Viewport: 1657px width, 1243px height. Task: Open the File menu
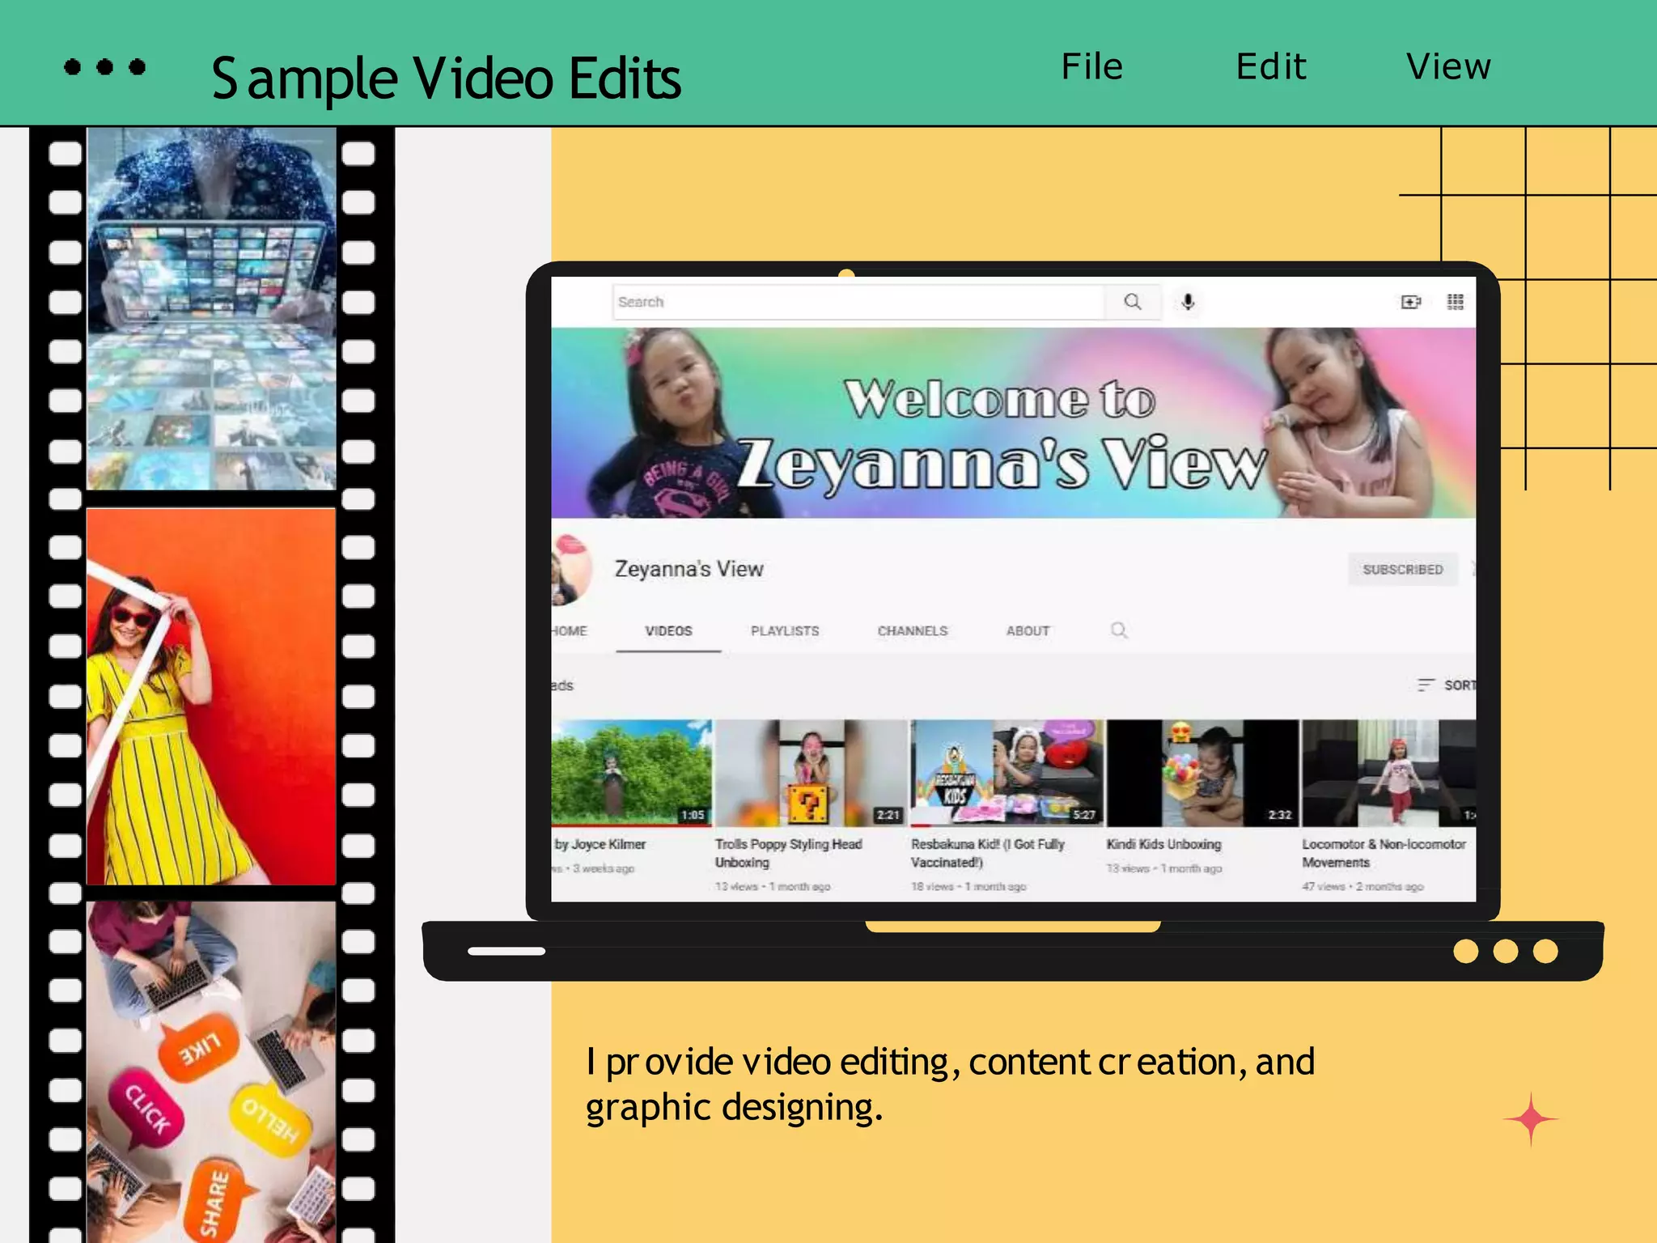1091,67
